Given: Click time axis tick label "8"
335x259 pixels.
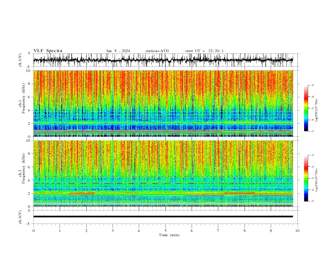Looking at the screenshot, I should click(244, 231).
